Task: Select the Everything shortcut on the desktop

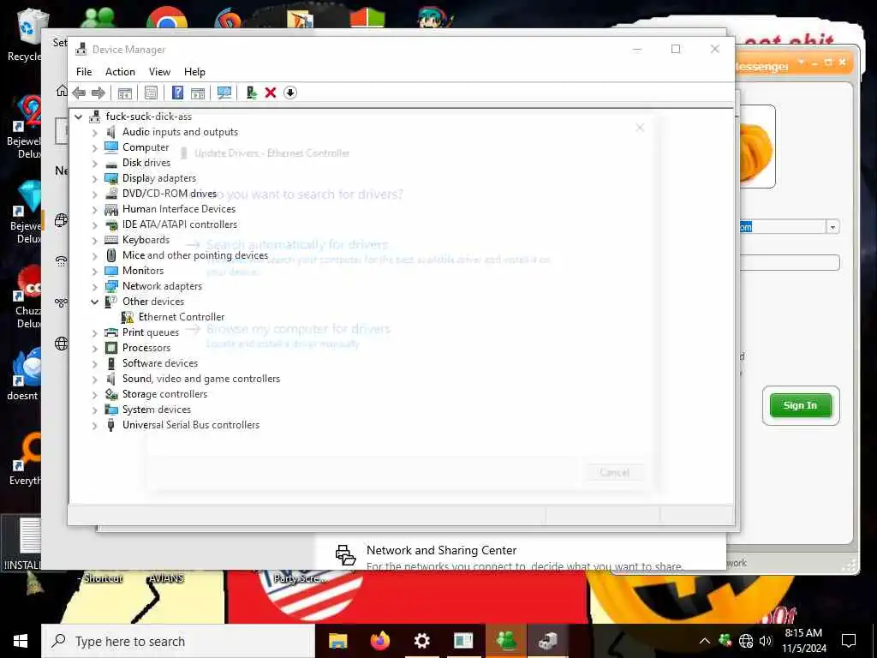Action: 25,459
